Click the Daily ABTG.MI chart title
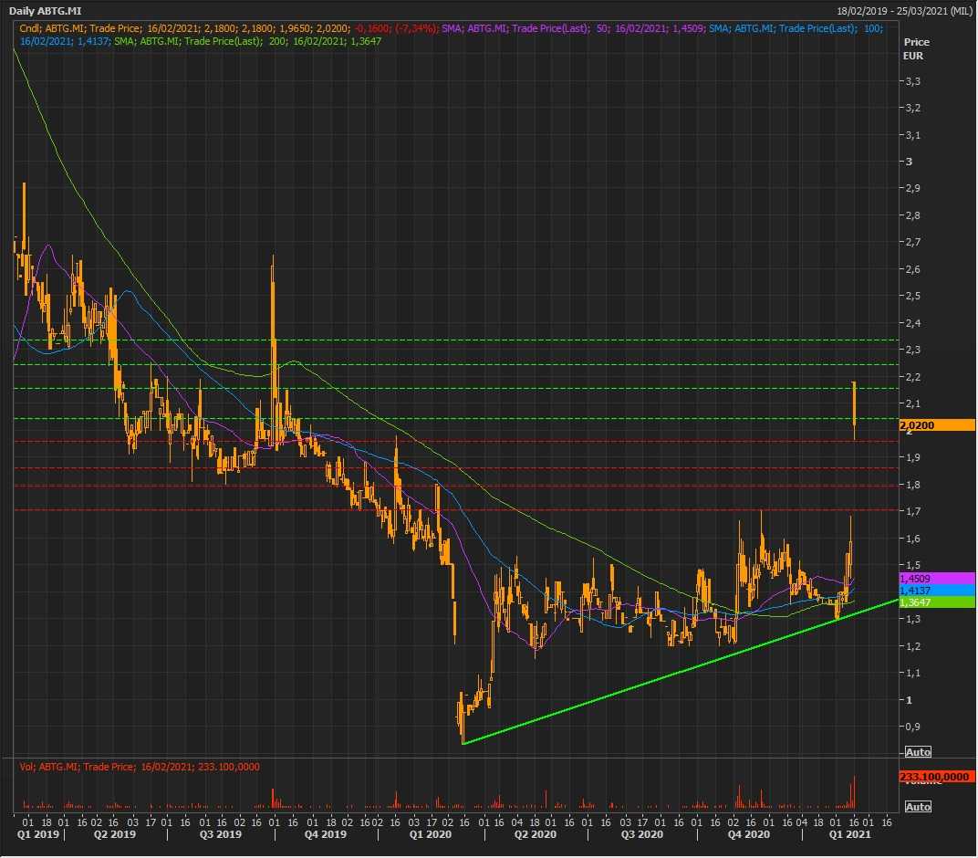The height and width of the screenshot is (858, 978). point(46,11)
